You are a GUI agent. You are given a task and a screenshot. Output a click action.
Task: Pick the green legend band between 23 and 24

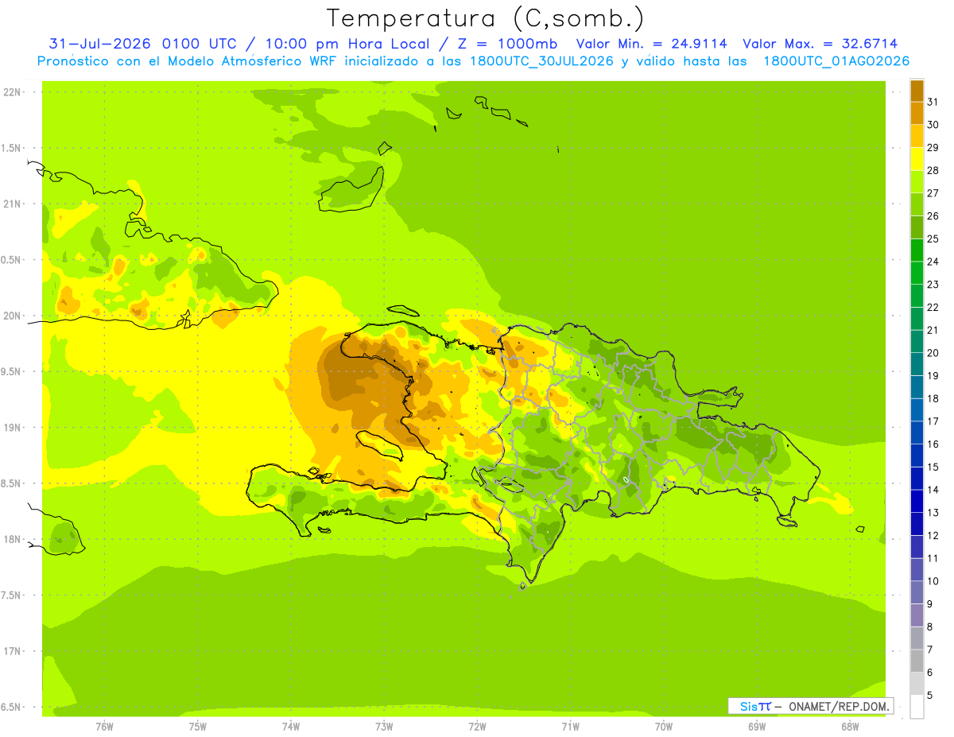point(917,273)
